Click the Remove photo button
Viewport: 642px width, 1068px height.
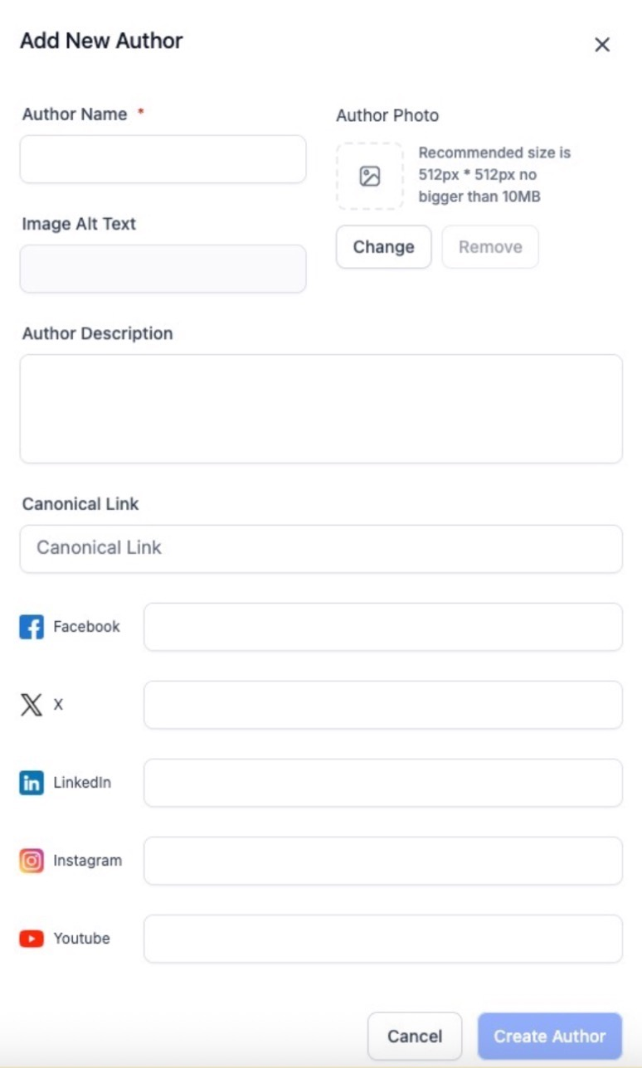(x=490, y=247)
